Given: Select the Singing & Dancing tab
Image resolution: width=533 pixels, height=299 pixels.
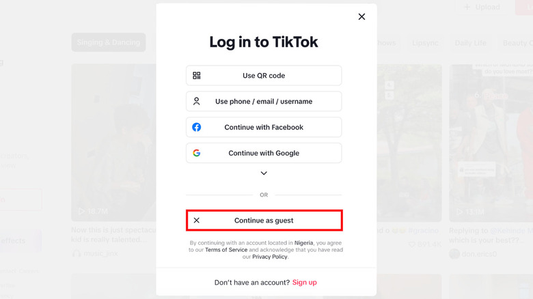Looking at the screenshot, I should point(109,42).
